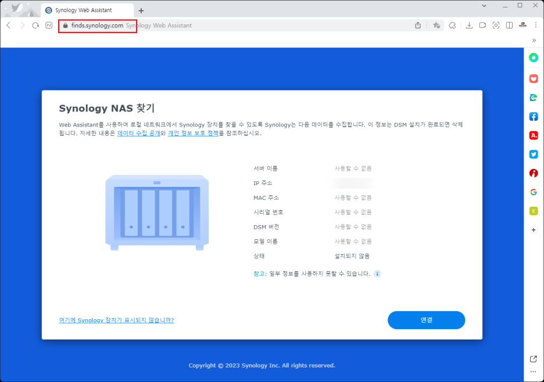Open the green circle sidebar icon
The width and height of the screenshot is (544, 382).
(534, 57)
